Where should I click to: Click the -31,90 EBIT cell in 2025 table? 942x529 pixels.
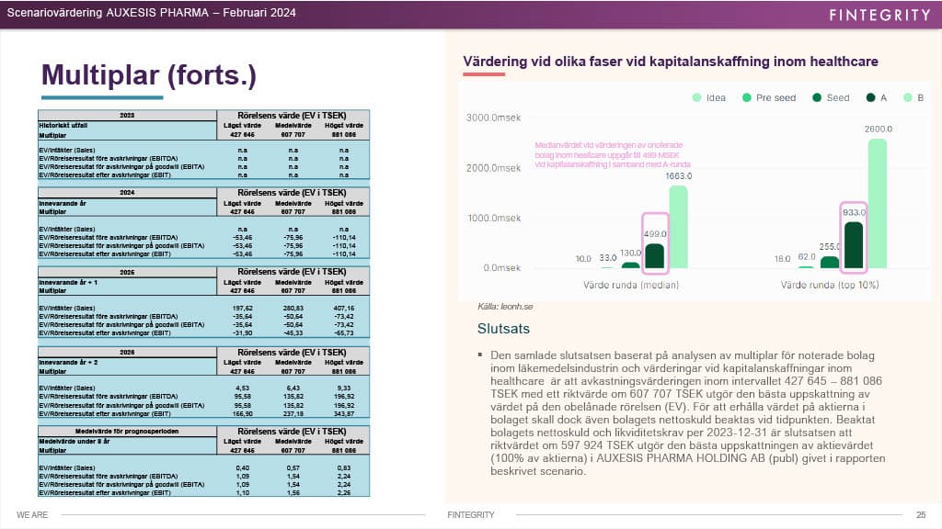click(x=243, y=332)
